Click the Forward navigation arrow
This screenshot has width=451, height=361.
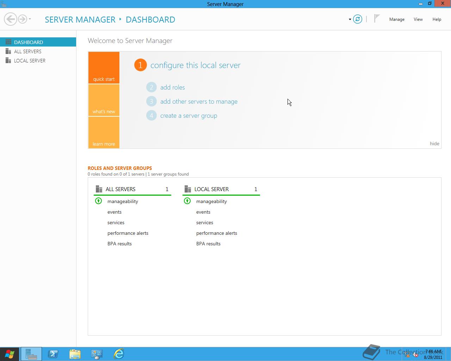pos(22,19)
